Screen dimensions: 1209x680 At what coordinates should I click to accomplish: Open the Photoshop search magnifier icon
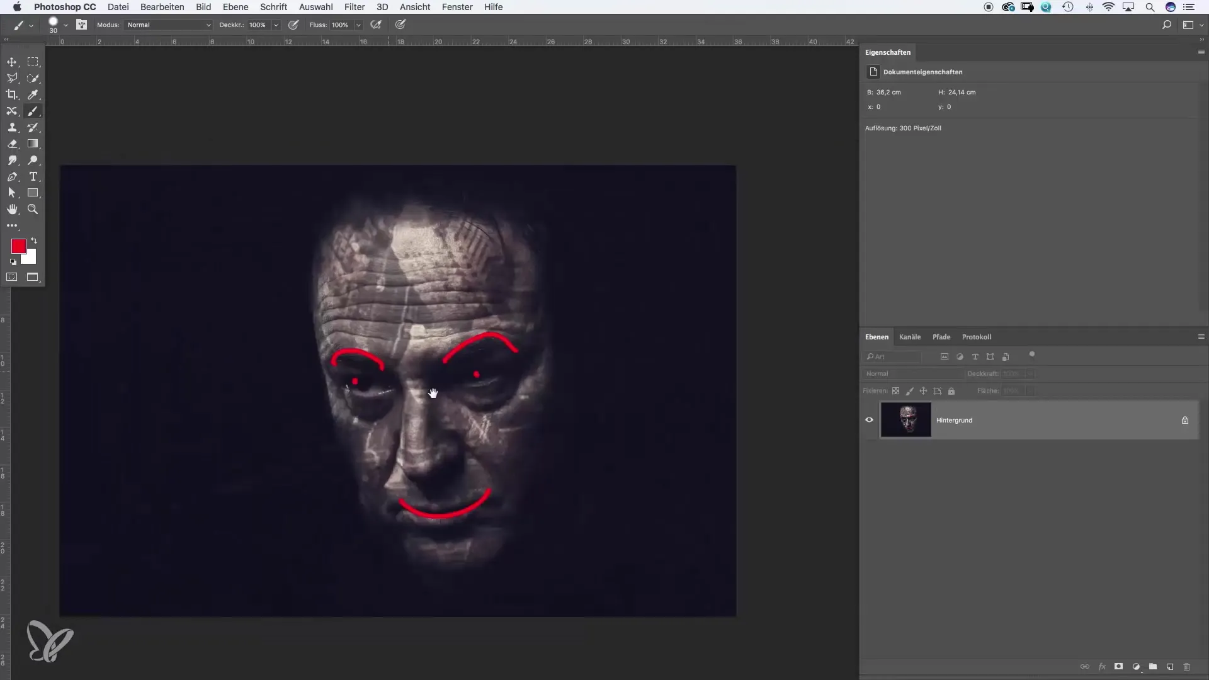coord(1167,25)
